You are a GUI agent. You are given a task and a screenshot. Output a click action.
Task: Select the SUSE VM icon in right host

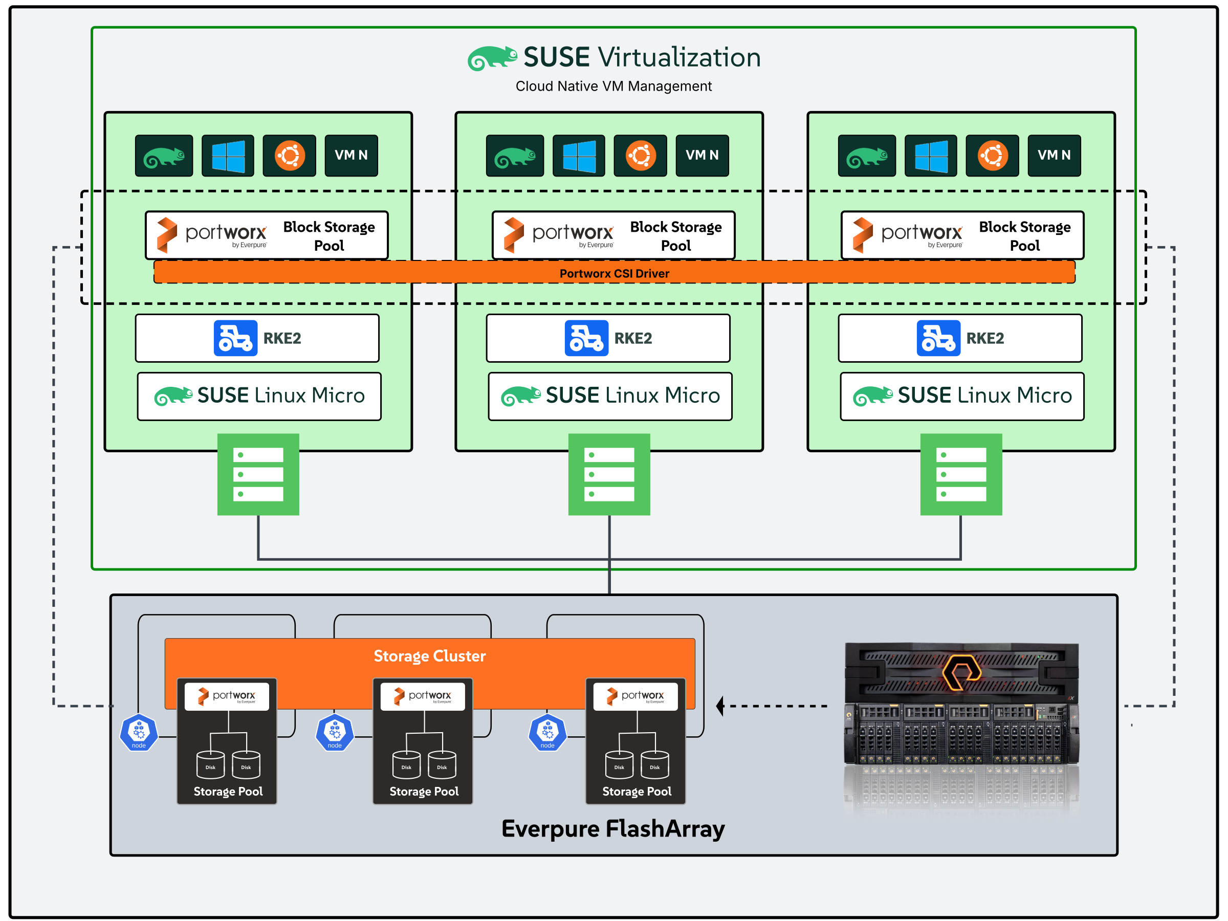coord(867,156)
